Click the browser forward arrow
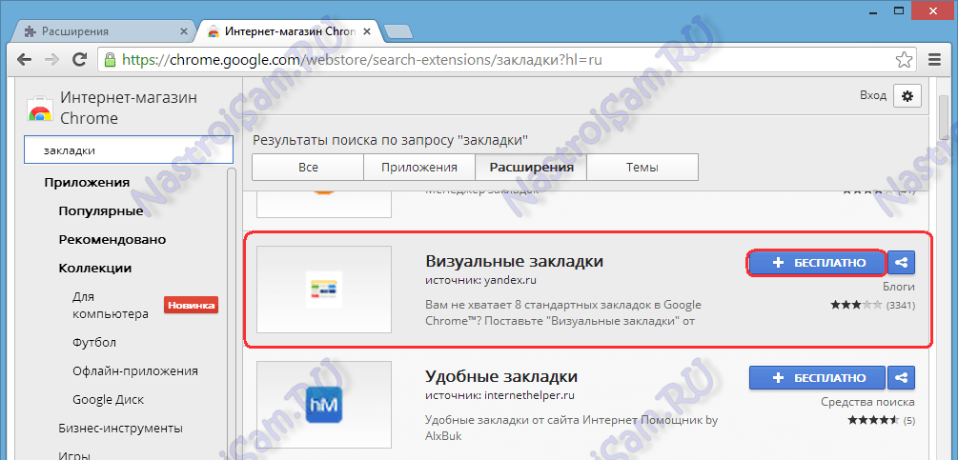Viewport: 958px width, 460px height. (51, 60)
